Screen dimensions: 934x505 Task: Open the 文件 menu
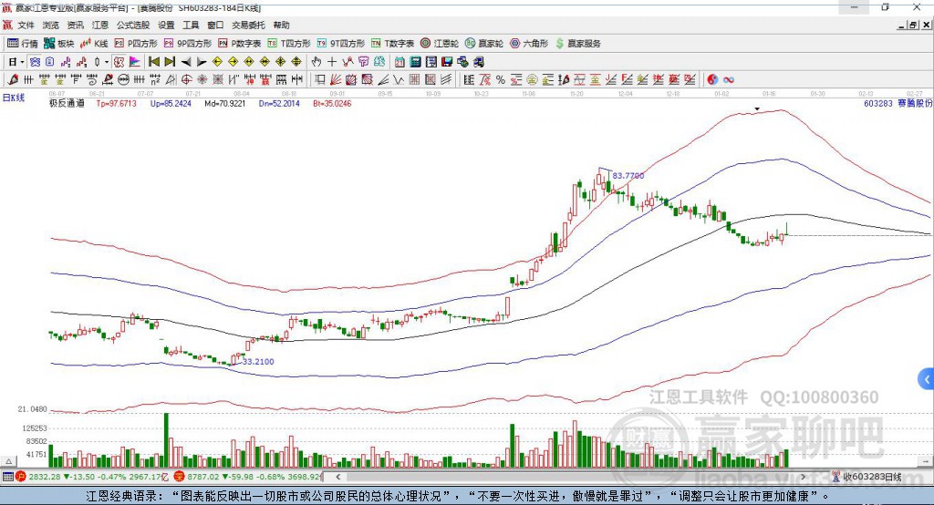(x=26, y=25)
